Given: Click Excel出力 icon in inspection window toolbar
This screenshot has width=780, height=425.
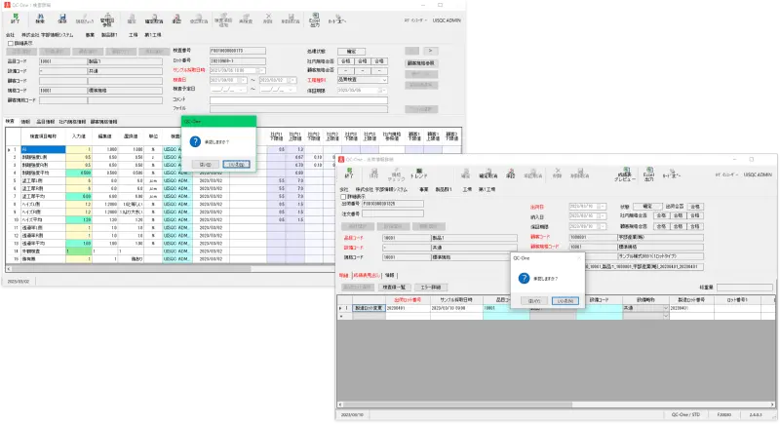Looking at the screenshot, I should tap(313, 18).
